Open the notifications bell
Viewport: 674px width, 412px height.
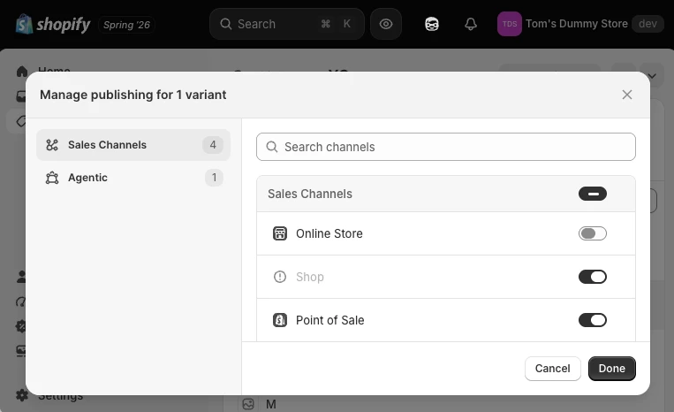(471, 24)
